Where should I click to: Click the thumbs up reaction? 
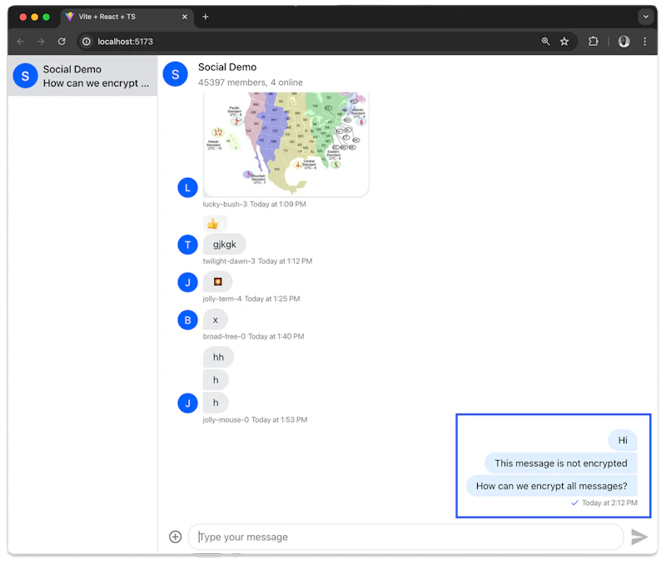point(213,224)
